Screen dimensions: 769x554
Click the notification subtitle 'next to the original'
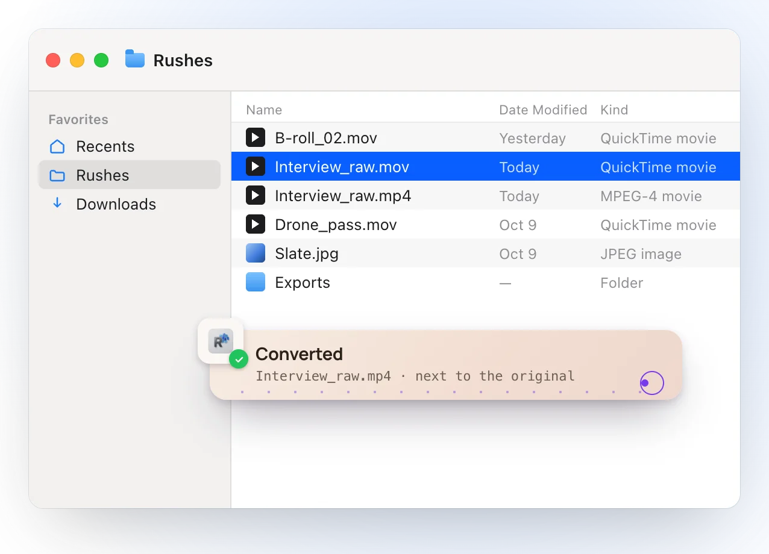coord(495,376)
